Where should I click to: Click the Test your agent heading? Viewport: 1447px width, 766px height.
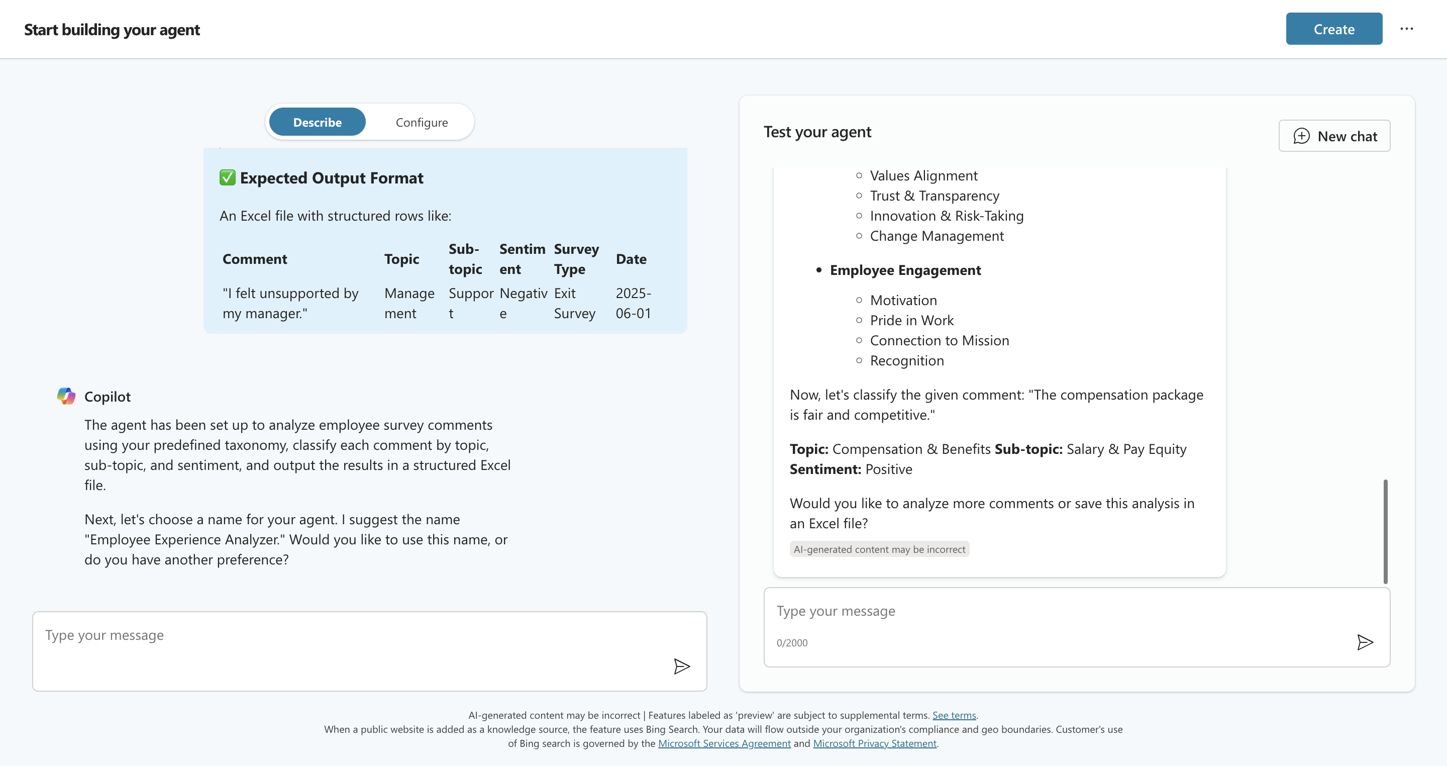tap(817, 132)
